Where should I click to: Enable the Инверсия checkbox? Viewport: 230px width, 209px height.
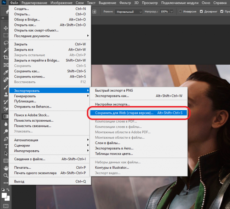coord(180,11)
